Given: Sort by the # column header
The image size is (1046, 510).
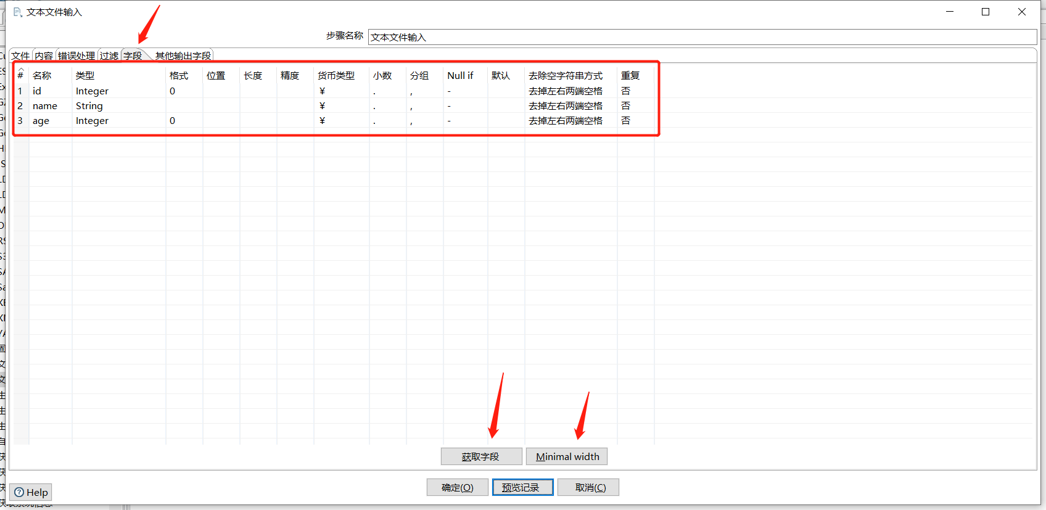Looking at the screenshot, I should pos(20,75).
